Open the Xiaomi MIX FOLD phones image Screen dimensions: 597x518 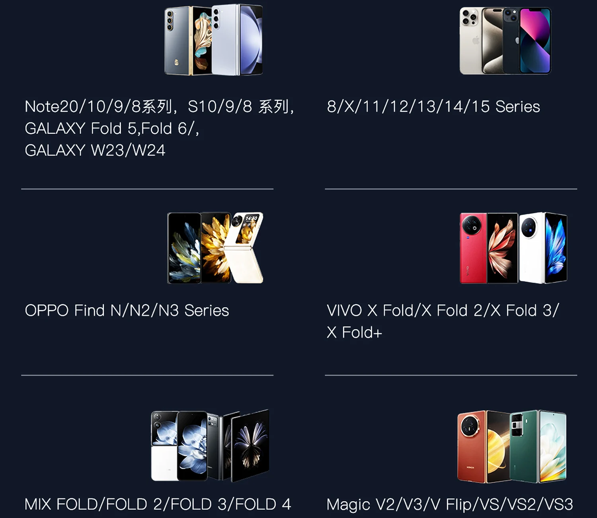211,445
